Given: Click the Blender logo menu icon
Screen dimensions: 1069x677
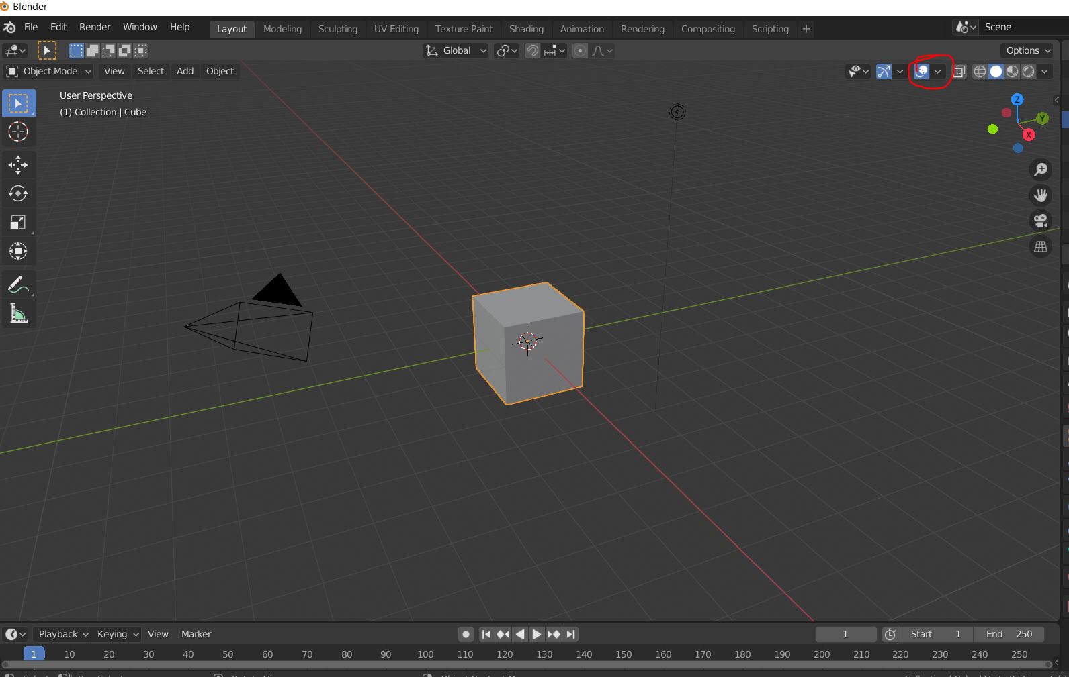Looking at the screenshot, I should click(x=9, y=27).
